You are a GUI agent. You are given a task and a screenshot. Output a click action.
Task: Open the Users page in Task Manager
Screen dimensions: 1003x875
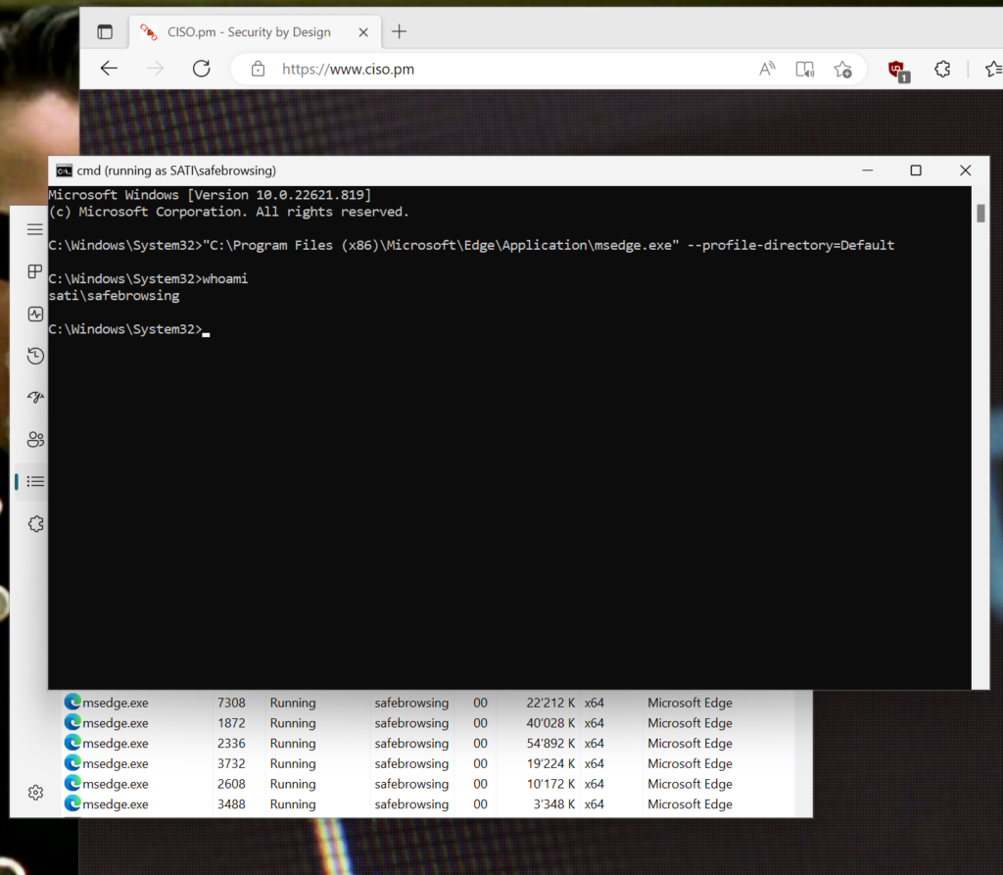(x=35, y=439)
